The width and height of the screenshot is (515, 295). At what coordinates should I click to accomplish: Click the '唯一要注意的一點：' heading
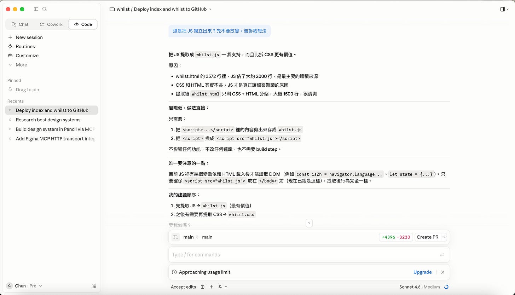click(x=189, y=163)
